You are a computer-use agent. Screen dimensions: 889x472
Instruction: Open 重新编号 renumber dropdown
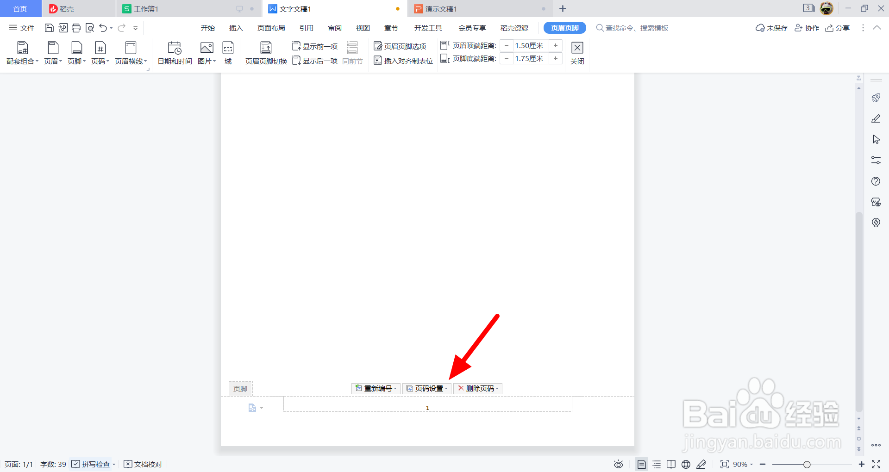(376, 388)
